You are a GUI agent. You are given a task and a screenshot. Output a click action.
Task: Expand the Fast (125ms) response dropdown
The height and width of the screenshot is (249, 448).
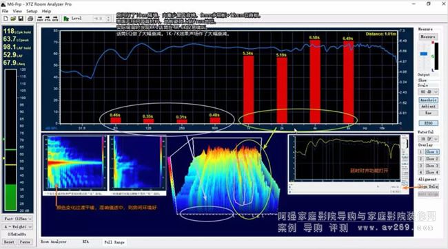pyautogui.click(x=18, y=219)
